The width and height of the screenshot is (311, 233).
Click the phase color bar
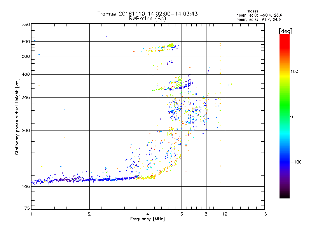285,116
